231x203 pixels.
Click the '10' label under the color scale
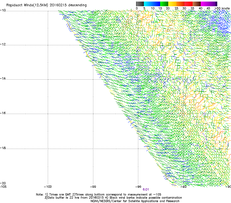tap(153, 8)
